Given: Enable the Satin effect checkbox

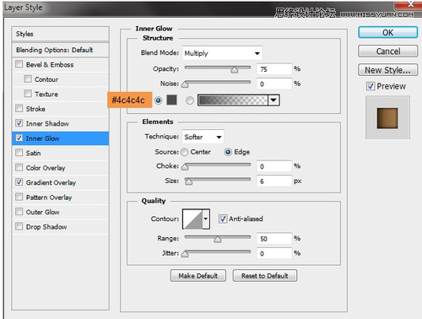Looking at the screenshot, I should (x=19, y=153).
